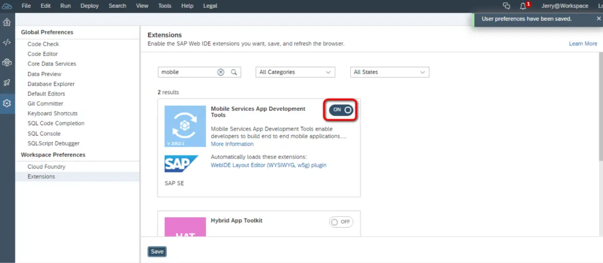Select Code Check preferences
Screen dimensions: 603x263
[x=43, y=44]
